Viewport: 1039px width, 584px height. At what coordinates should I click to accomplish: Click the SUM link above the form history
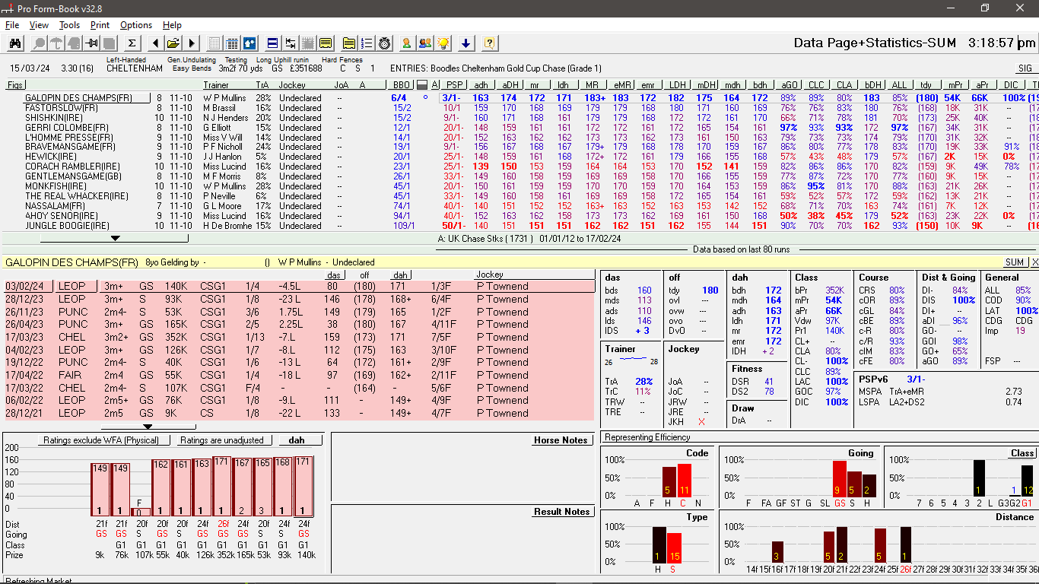tap(1015, 262)
